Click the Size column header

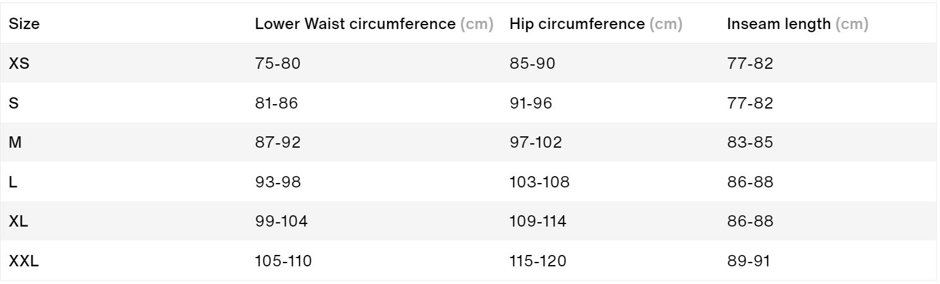[x=20, y=25]
